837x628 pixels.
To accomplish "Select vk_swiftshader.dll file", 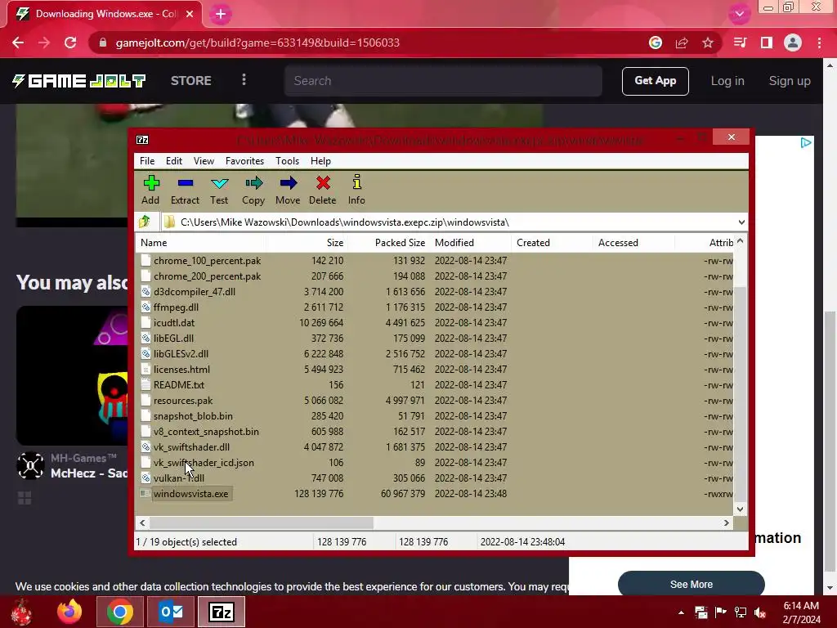I will 191,447.
